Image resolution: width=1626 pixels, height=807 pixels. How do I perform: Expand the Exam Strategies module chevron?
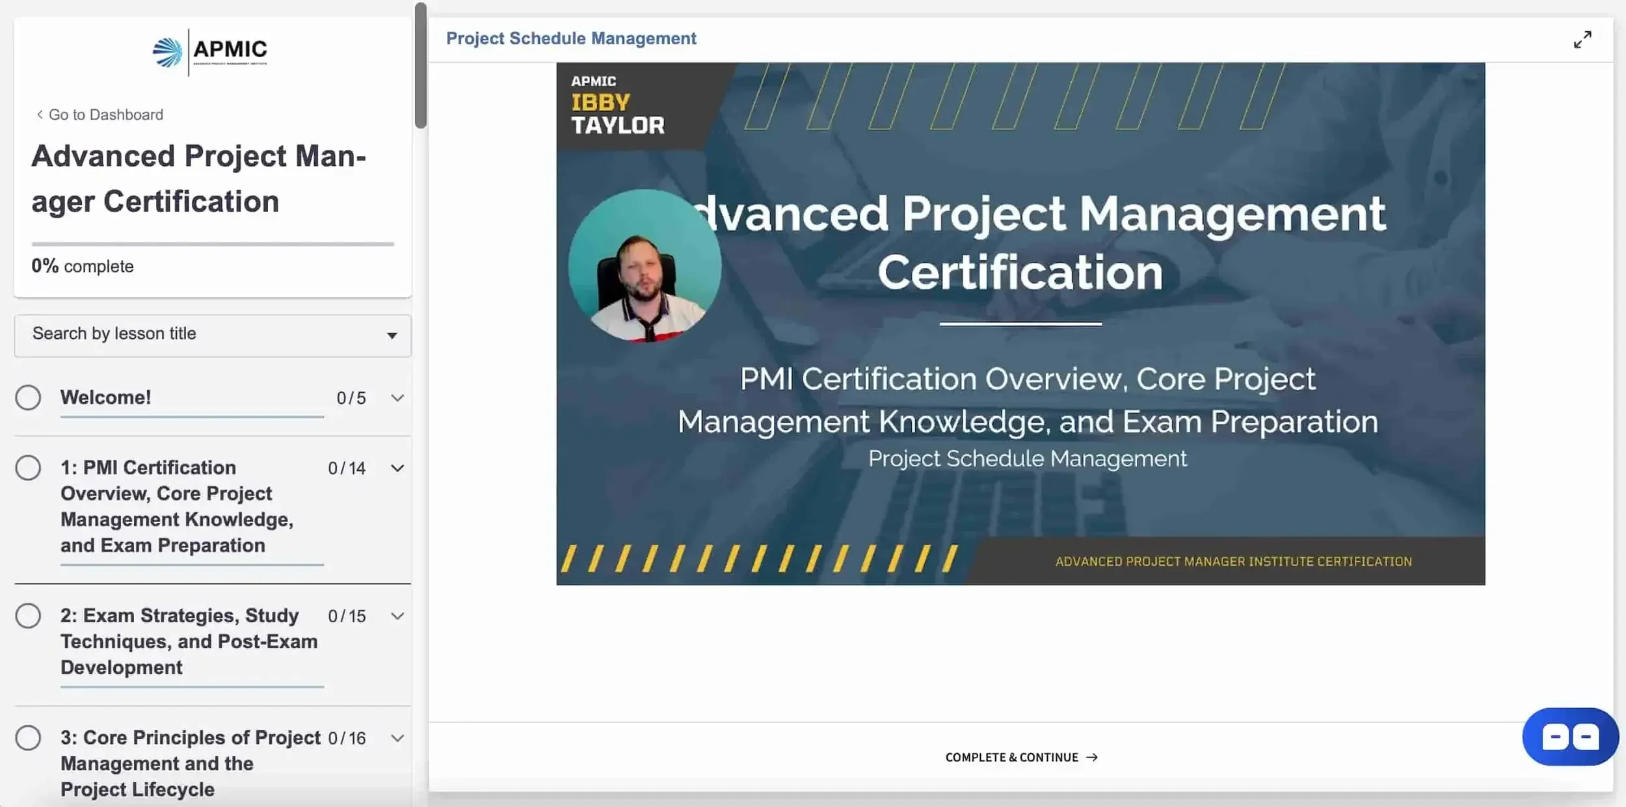(x=397, y=615)
